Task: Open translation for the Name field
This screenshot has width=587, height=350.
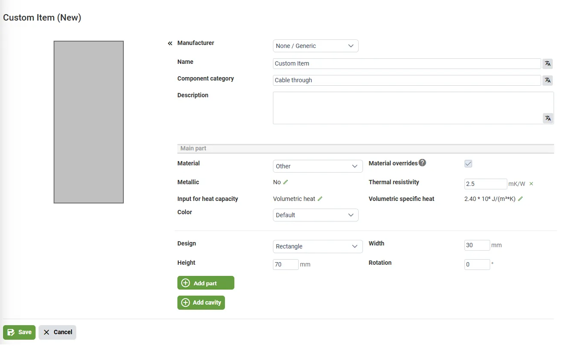Action: tap(548, 64)
